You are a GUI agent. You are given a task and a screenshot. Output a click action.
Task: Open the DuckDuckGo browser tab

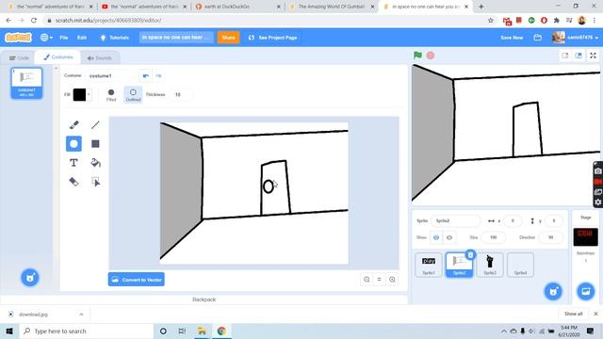[x=238, y=7]
